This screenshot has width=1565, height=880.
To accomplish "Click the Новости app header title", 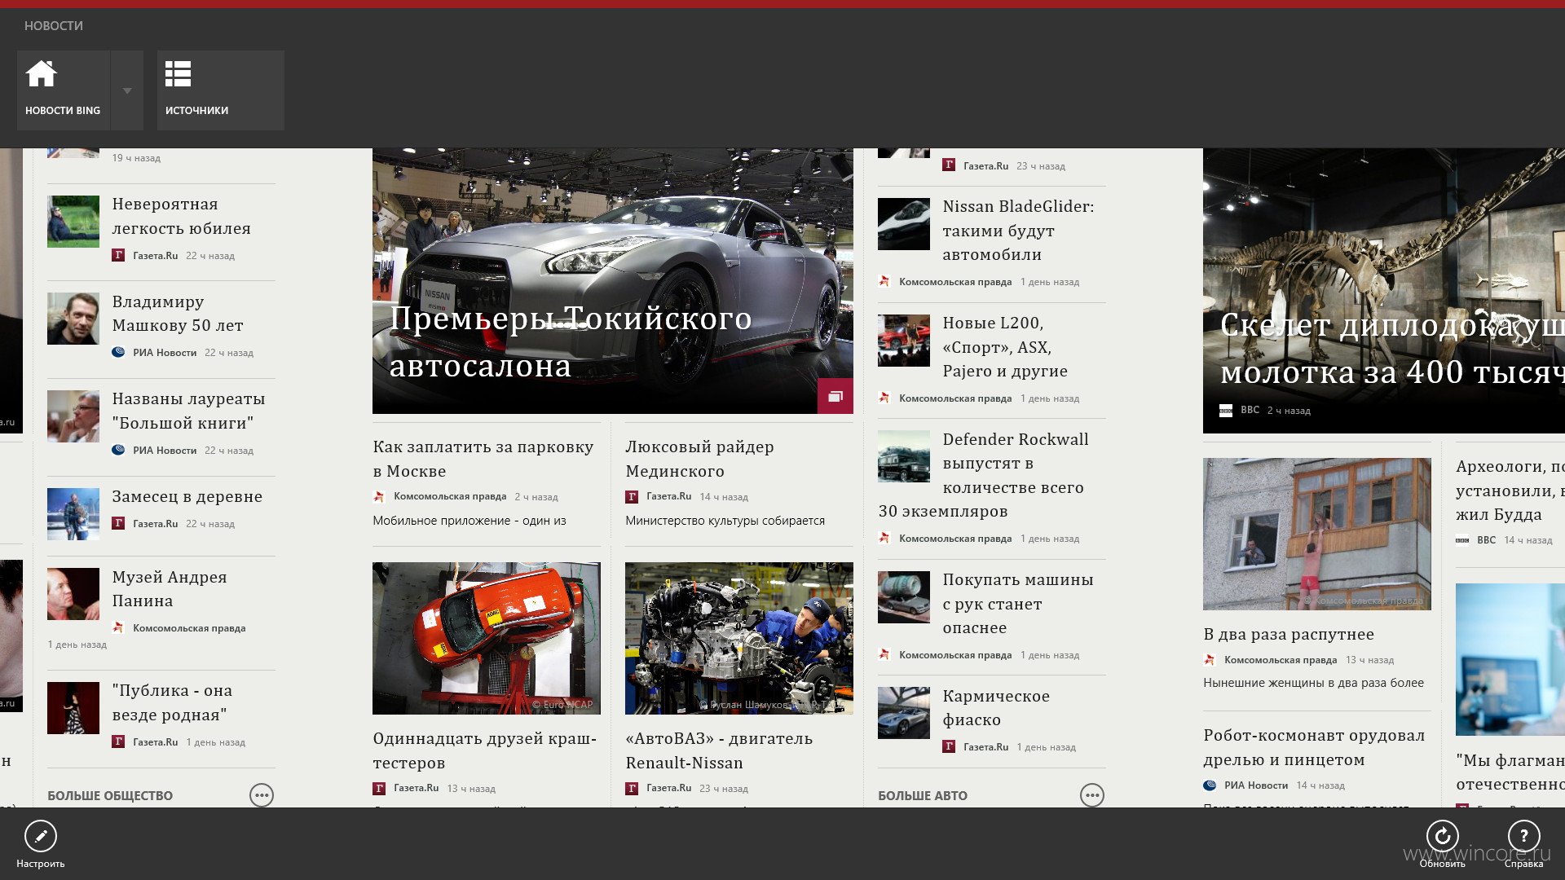I will click(54, 26).
